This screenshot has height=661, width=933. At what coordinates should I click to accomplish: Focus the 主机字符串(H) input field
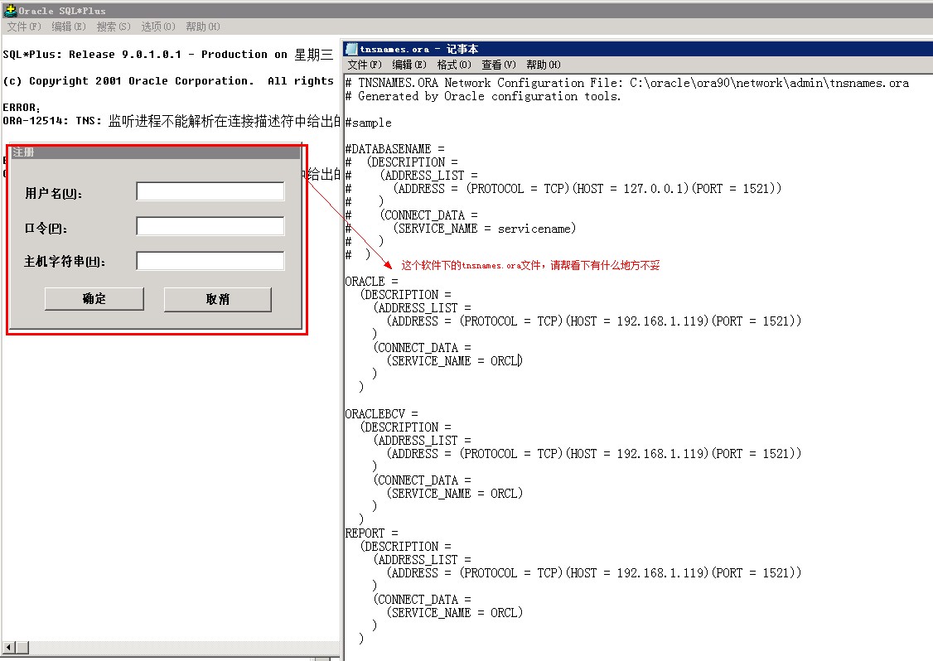(x=210, y=261)
